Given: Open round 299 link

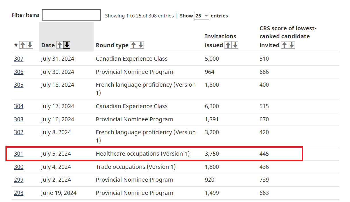Looking at the screenshot, I should click(x=19, y=180).
